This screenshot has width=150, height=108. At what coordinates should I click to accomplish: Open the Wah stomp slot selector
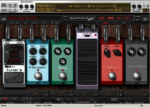(x=84, y=94)
